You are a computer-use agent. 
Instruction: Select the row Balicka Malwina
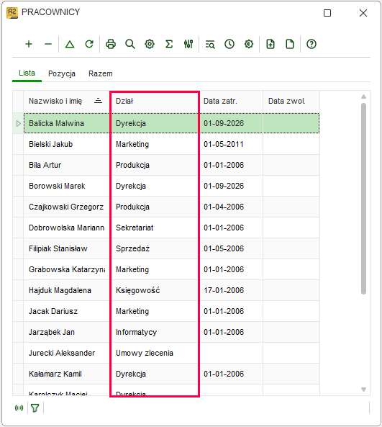coord(171,123)
